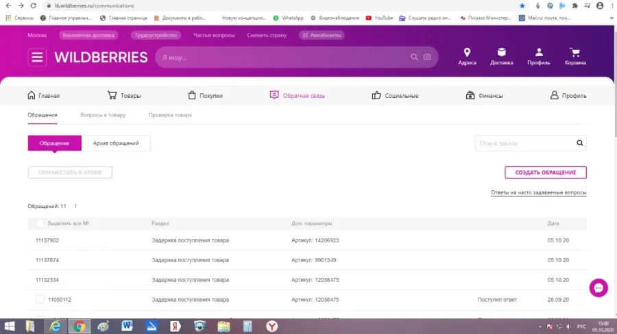Open request number 11137902

[47, 240]
